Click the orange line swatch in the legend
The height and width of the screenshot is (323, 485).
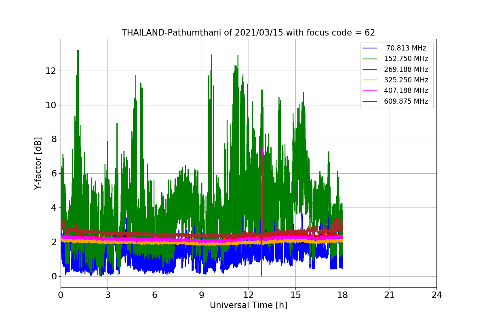coord(370,80)
